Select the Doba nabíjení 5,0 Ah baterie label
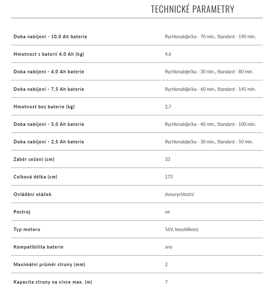The height and width of the screenshot is (290, 263). click(49, 124)
